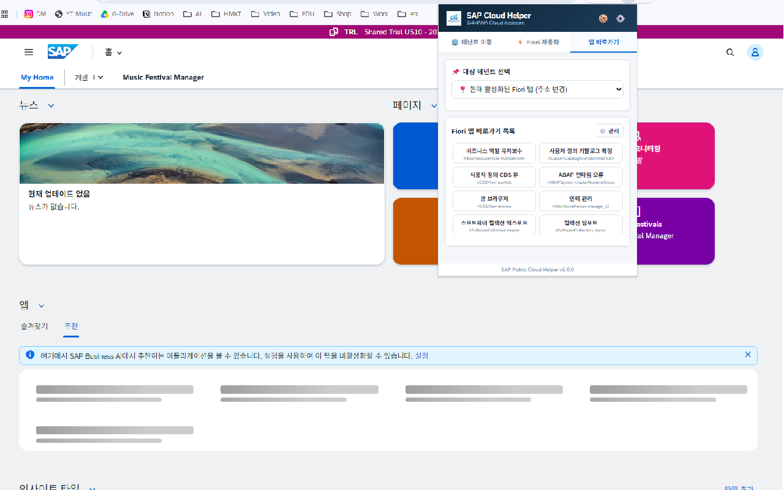Launch 사용자 정의 카탈로그 확장 shortcut
Image resolution: width=784 pixels, height=490 pixels.
(x=581, y=153)
